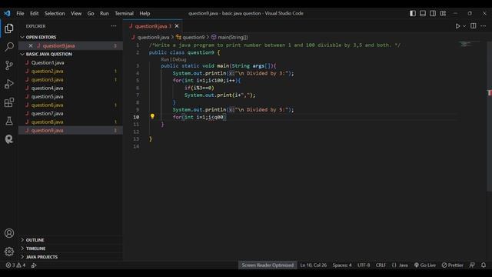Viewport: 492px width, 277px height.
Task: Close the question9.java editor tab
Action: [x=177, y=26]
